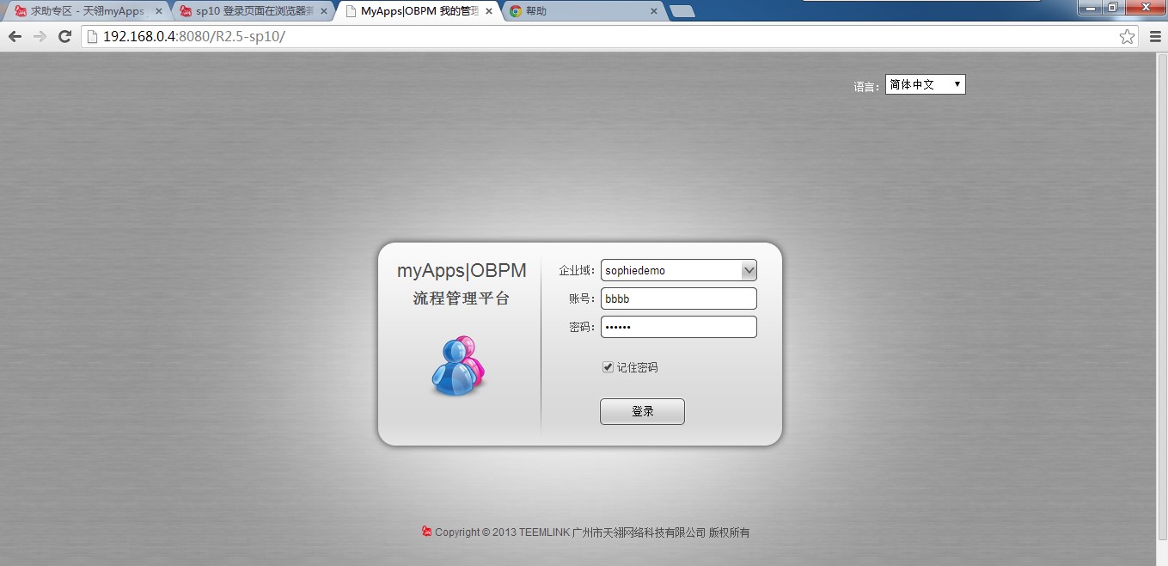The height and width of the screenshot is (566, 1168).
Task: Click the TEEMLINK logo icon in the footer
Action: click(426, 532)
